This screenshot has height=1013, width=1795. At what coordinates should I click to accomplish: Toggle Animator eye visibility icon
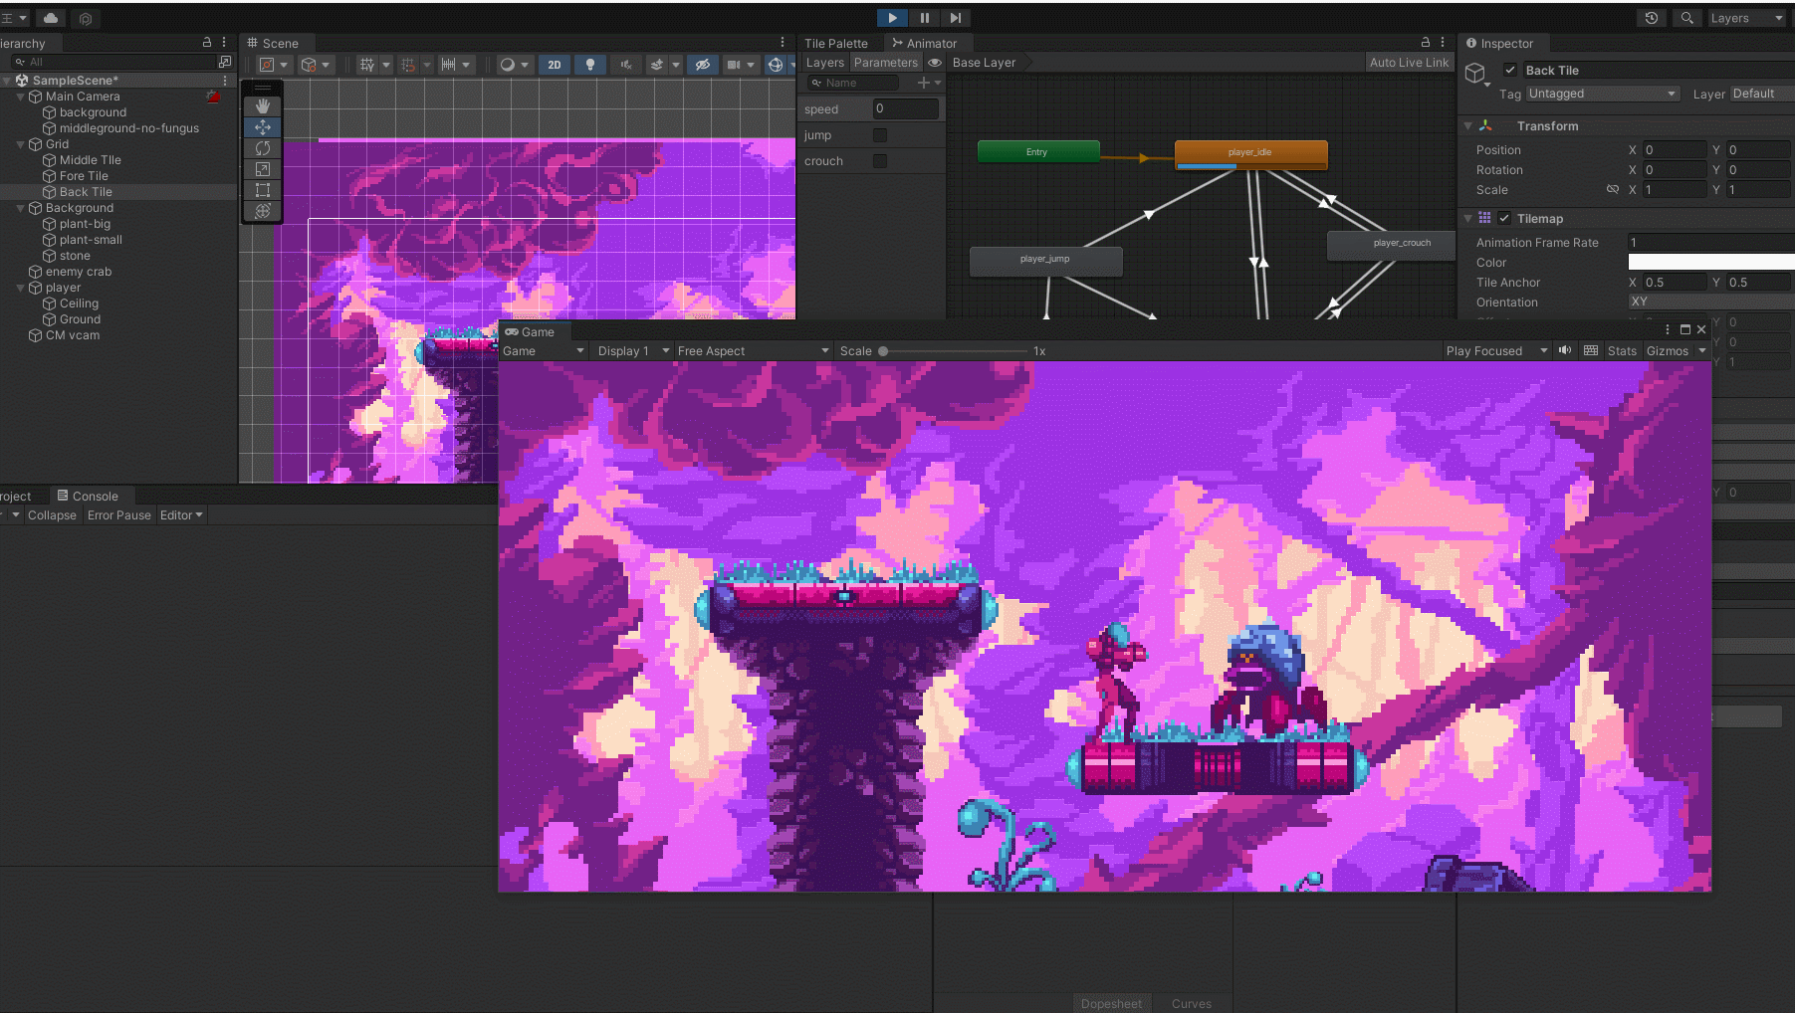point(935,62)
